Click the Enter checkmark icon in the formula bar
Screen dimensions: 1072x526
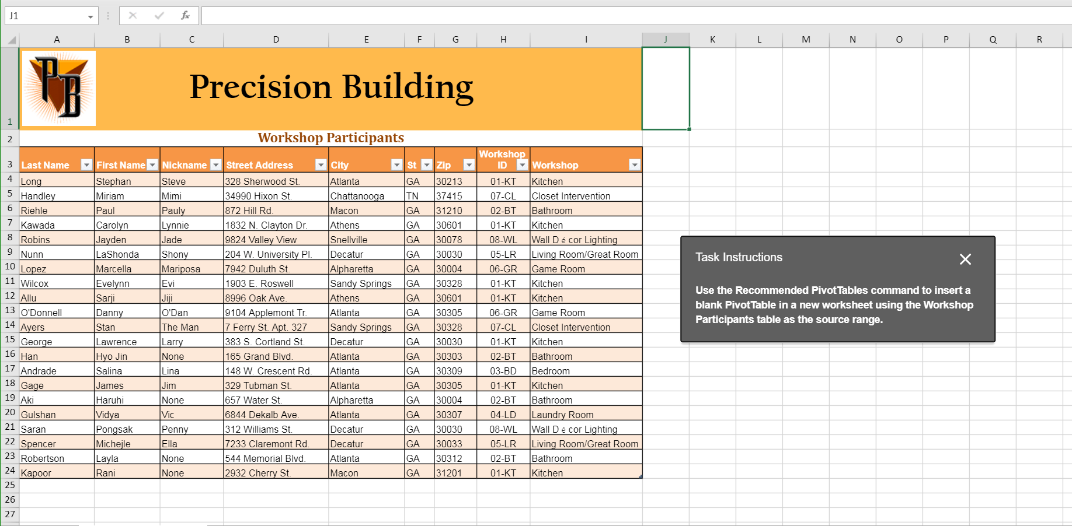coord(158,16)
